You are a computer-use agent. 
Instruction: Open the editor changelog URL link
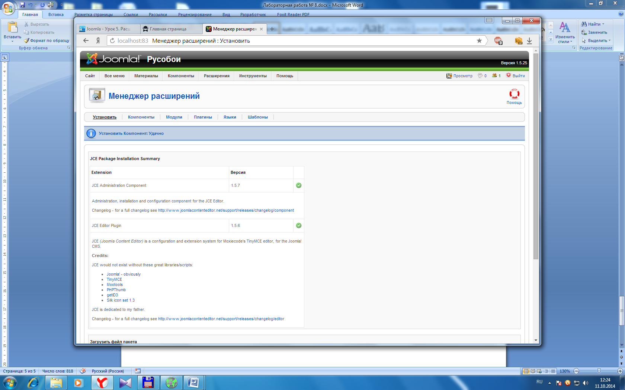tap(221, 319)
